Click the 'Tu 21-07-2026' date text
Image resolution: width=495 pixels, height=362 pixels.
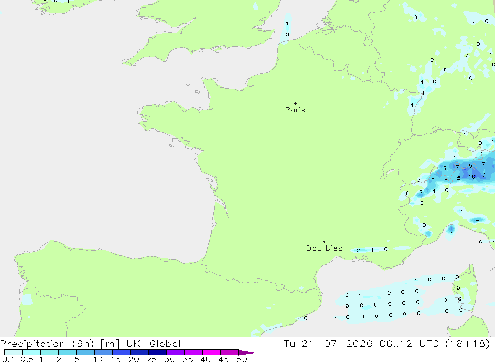(328, 343)
